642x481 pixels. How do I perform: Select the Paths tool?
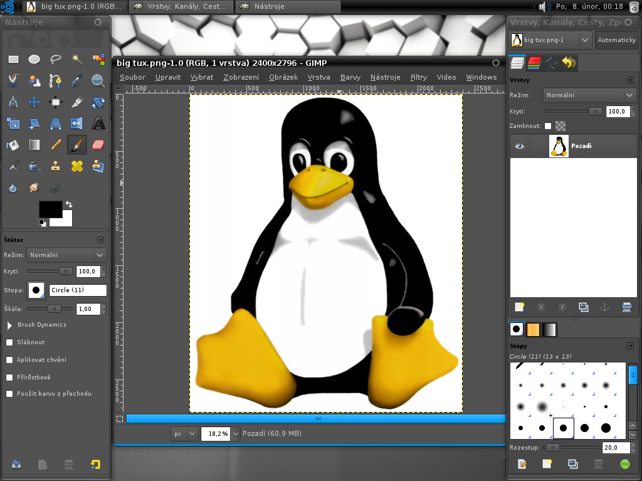(56, 81)
